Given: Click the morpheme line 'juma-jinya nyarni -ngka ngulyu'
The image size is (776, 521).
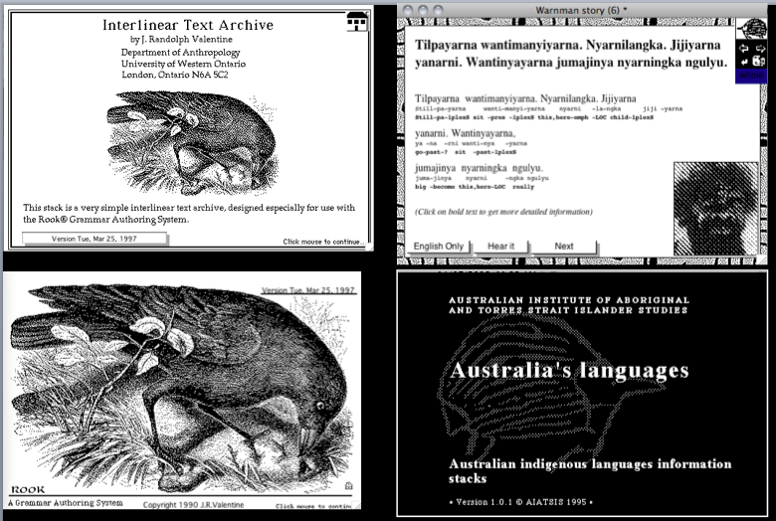Looking at the screenshot, I should click(482, 178).
